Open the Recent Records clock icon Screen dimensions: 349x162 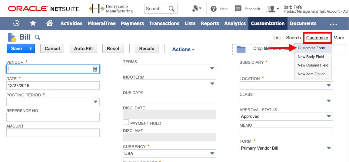click(x=16, y=23)
